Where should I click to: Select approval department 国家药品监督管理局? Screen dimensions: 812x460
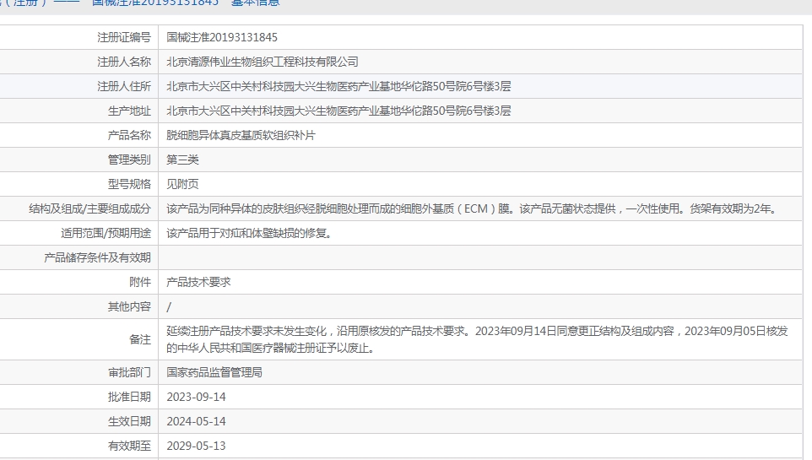pos(214,372)
